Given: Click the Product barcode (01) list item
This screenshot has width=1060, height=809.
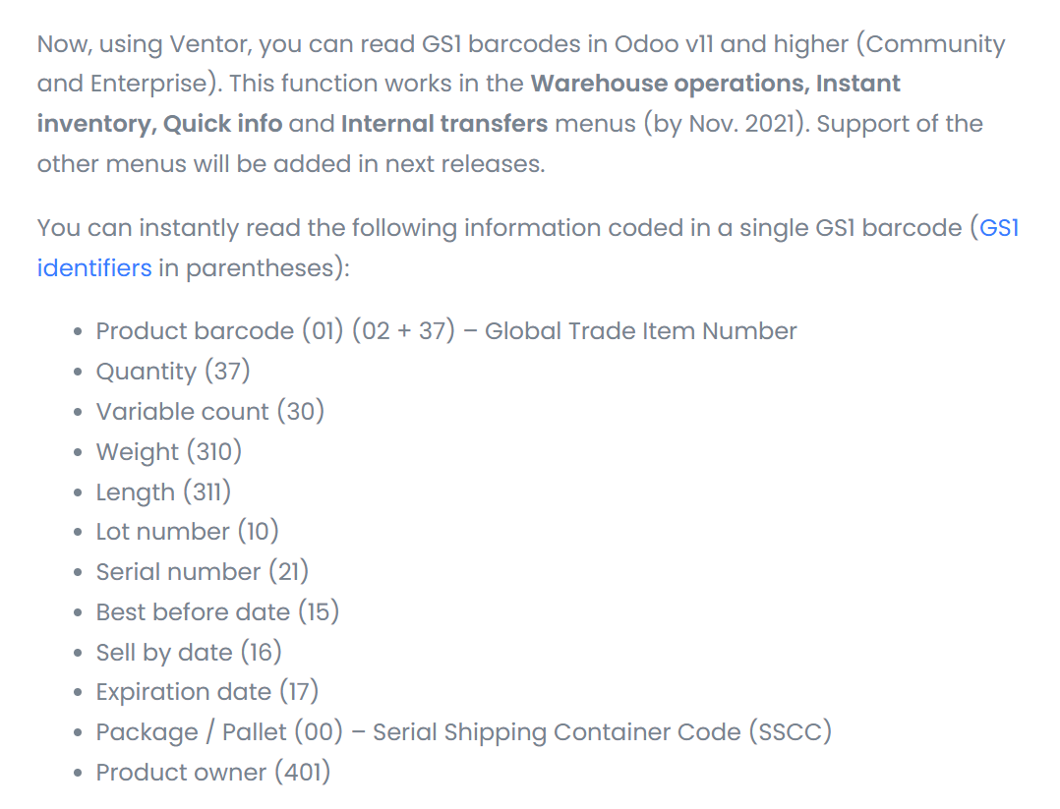Looking at the screenshot, I should tap(223, 331).
